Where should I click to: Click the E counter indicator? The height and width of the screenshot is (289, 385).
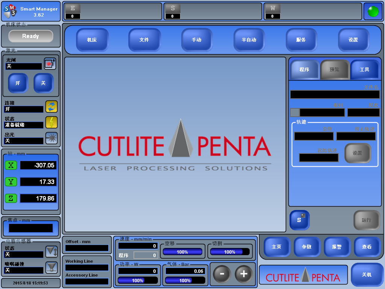pyautogui.click(x=72, y=12)
